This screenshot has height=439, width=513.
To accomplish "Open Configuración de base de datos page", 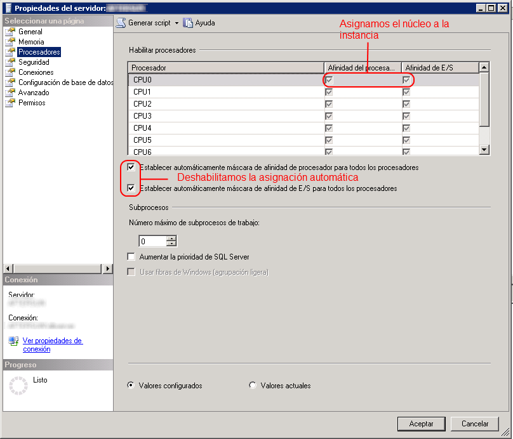I will (x=65, y=82).
